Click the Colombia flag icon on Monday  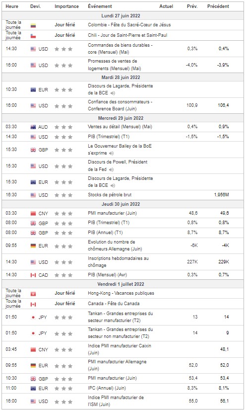pyautogui.click(x=33, y=25)
